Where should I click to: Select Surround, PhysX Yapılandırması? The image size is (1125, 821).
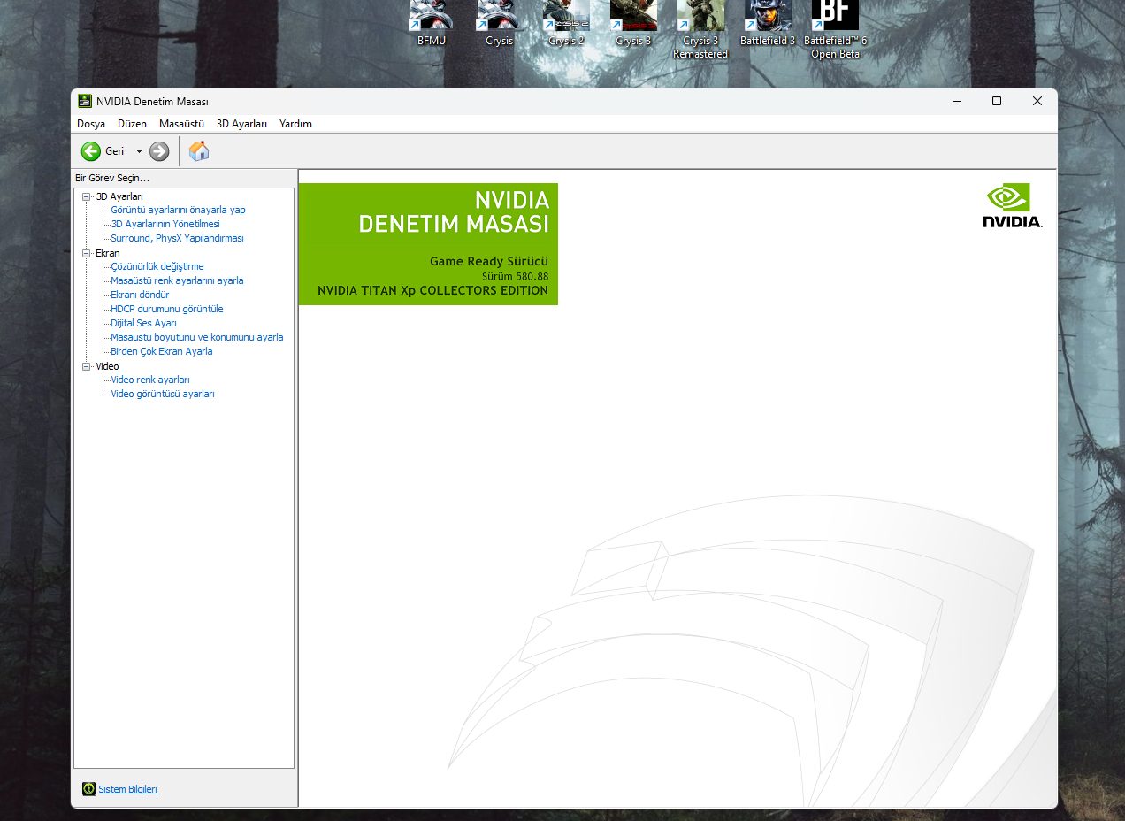point(177,239)
